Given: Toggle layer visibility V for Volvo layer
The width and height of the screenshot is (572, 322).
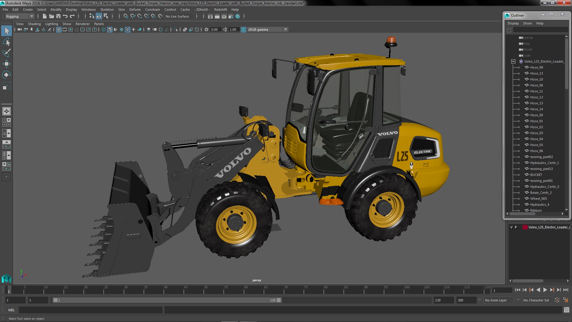Looking at the screenshot, I should pyautogui.click(x=512, y=227).
